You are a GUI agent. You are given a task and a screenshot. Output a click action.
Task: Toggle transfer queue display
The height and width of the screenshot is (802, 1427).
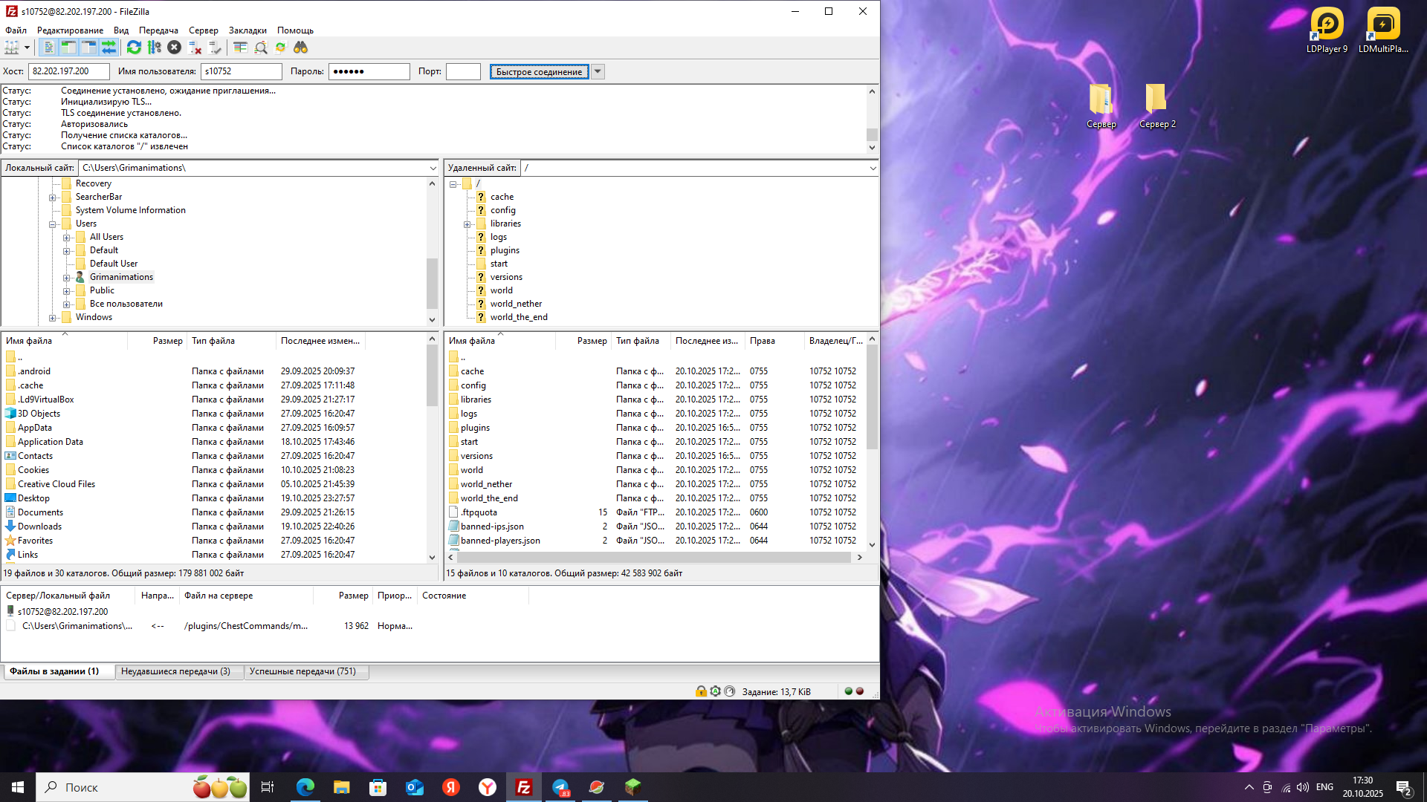(109, 48)
